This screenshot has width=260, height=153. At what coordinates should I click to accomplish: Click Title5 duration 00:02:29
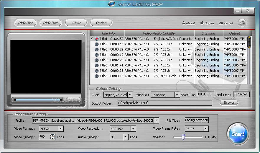(117, 60)
